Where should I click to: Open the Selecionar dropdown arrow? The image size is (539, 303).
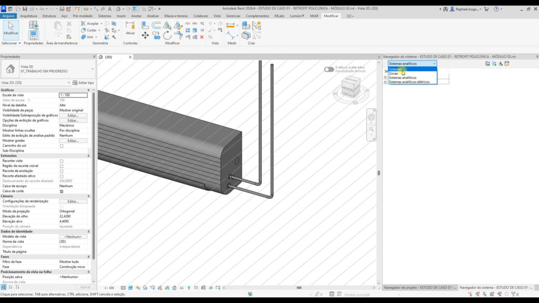[19, 43]
